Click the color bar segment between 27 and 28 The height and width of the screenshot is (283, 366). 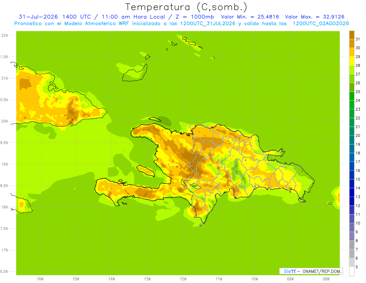click(x=352, y=70)
